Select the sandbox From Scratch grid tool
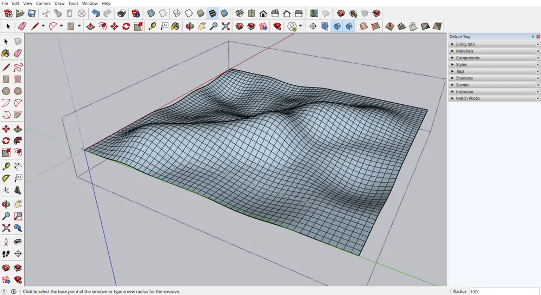The height and width of the screenshot is (295, 541). click(x=375, y=26)
